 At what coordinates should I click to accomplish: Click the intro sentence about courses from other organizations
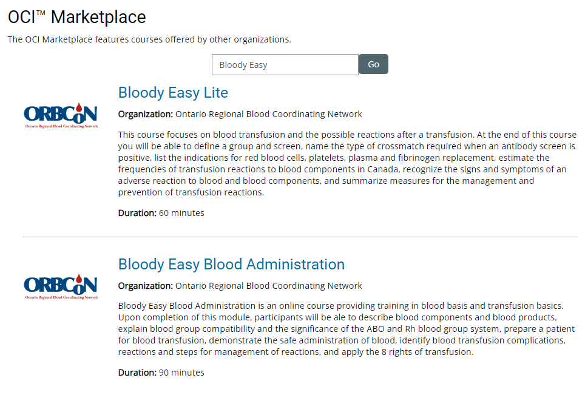click(x=149, y=40)
